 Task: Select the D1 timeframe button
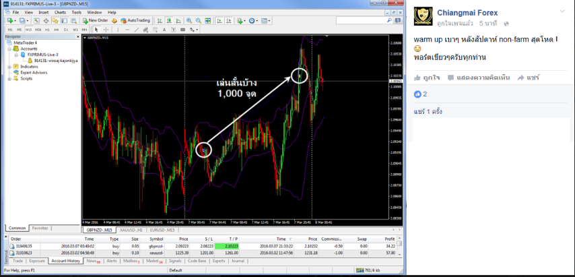click(65, 30)
